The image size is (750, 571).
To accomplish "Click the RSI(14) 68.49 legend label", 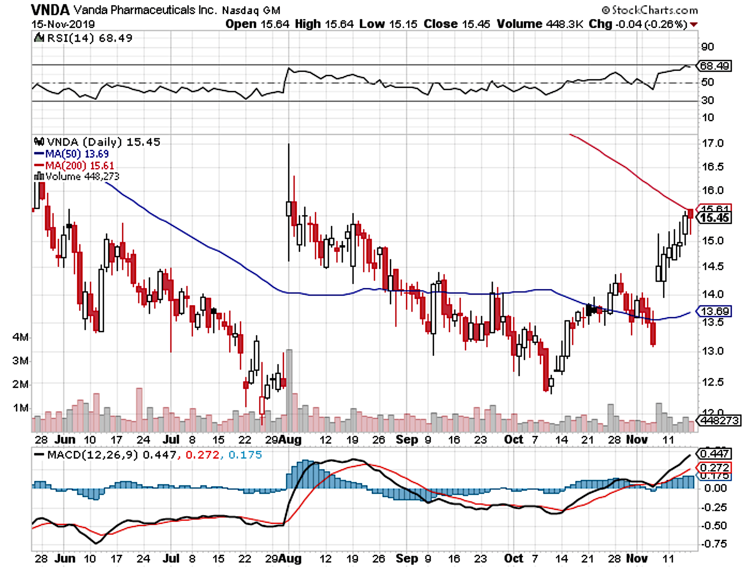I will tap(90, 38).
